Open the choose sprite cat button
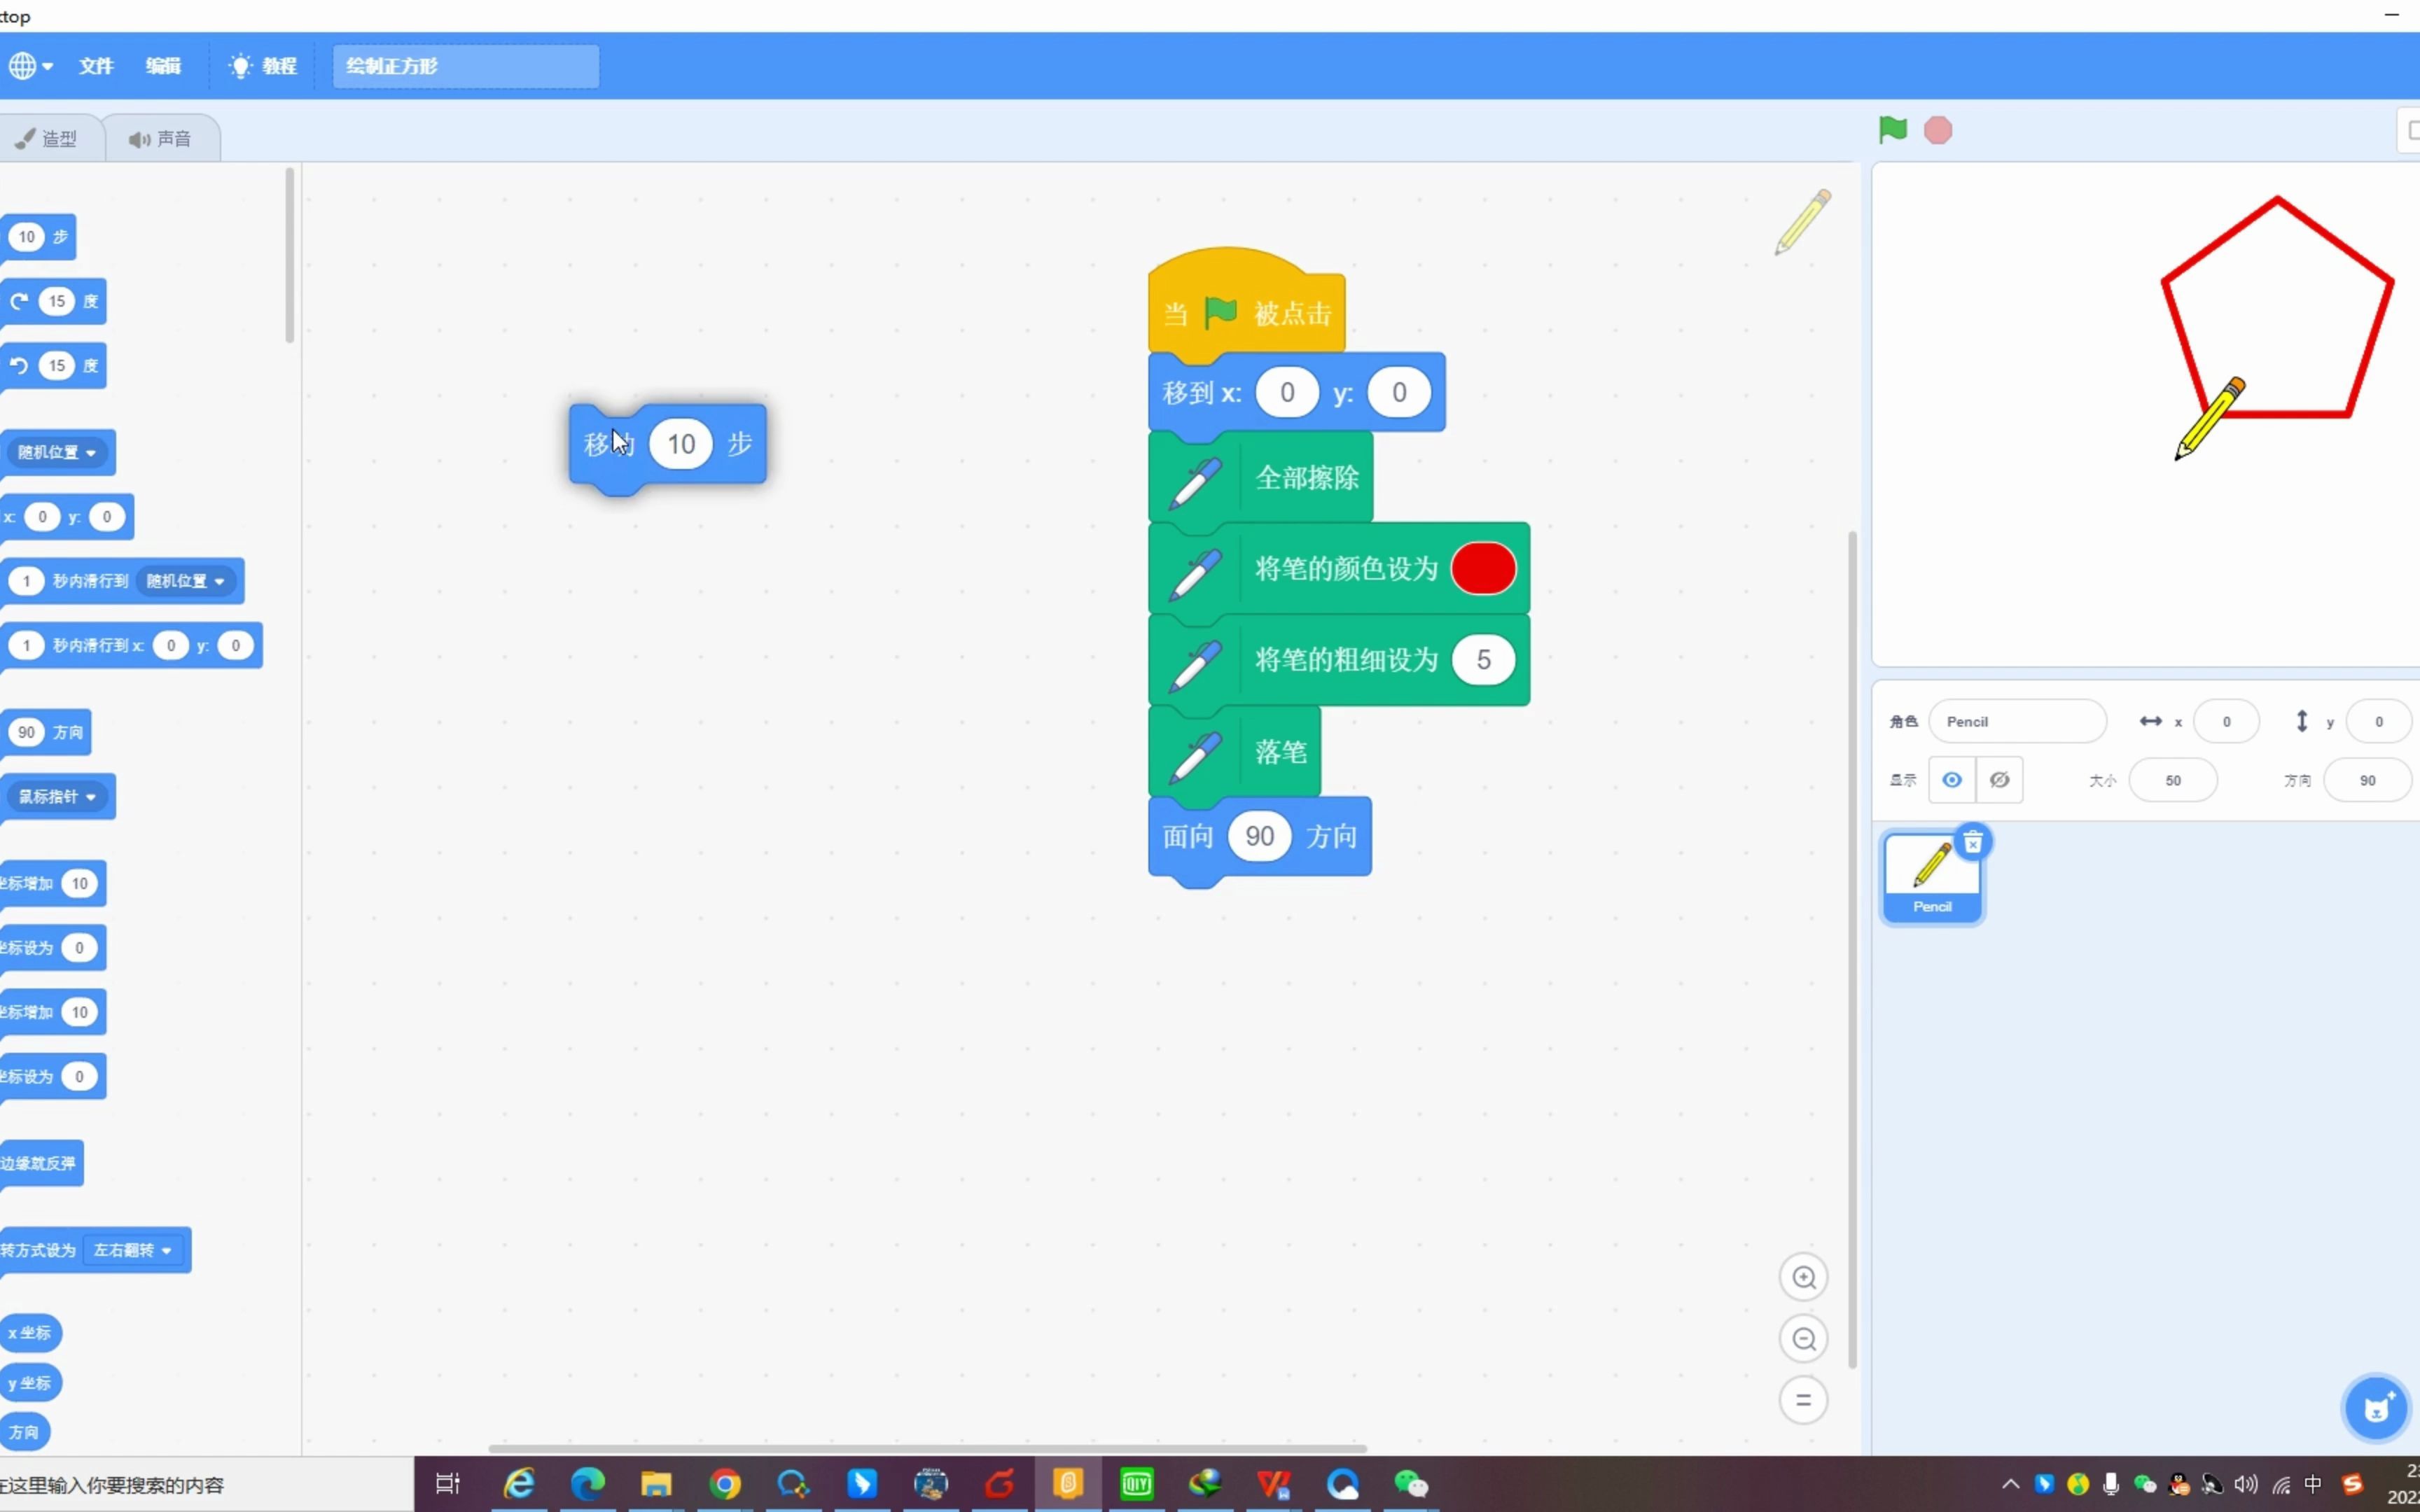 click(2376, 1408)
